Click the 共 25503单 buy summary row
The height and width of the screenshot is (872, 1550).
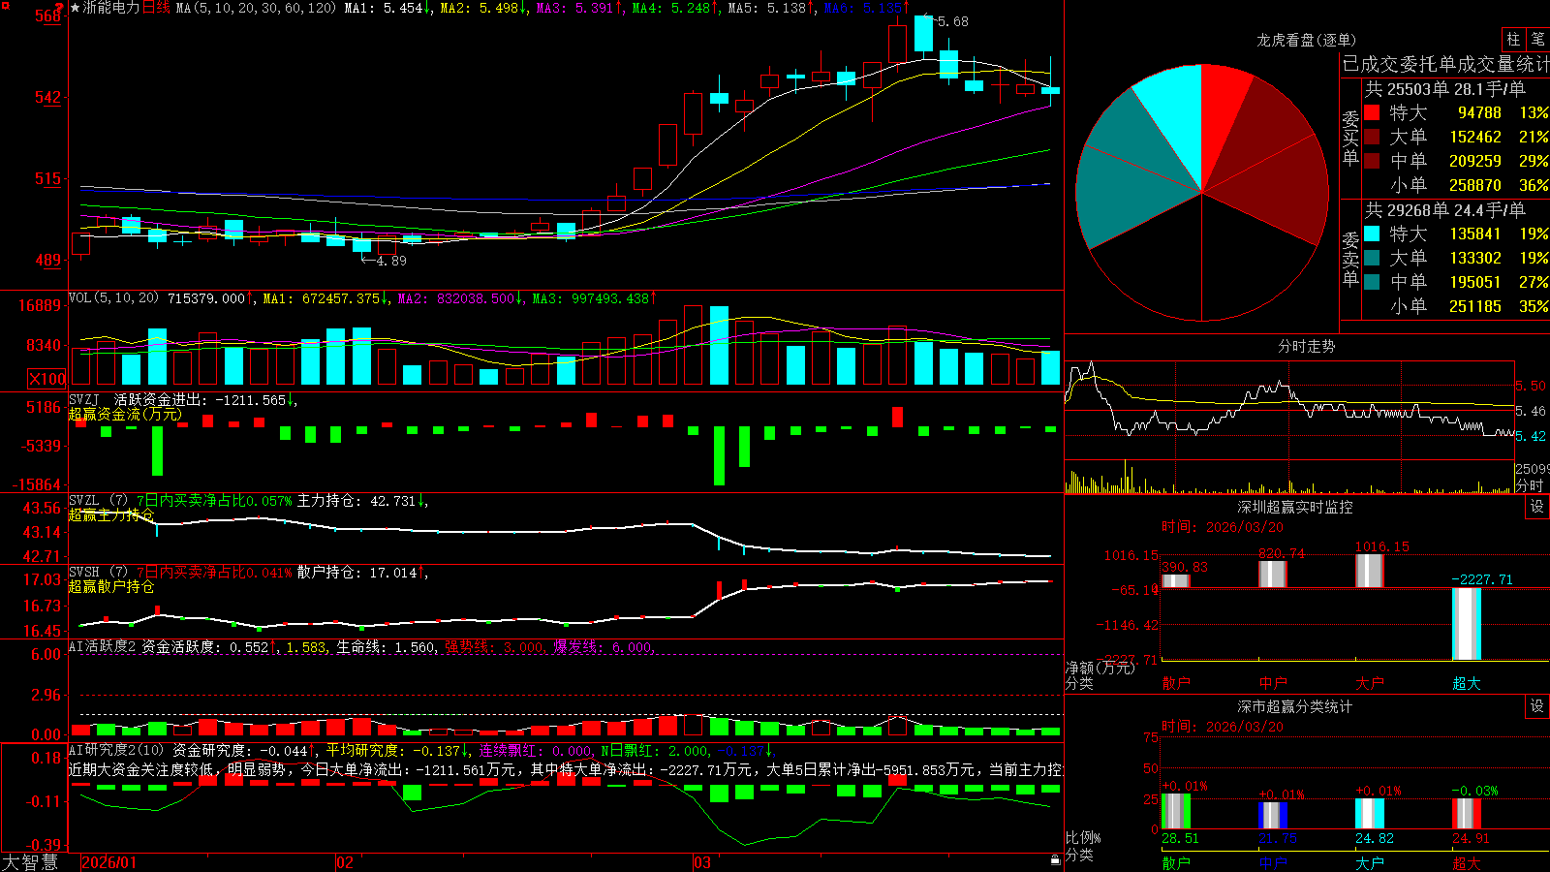pos(1444,88)
